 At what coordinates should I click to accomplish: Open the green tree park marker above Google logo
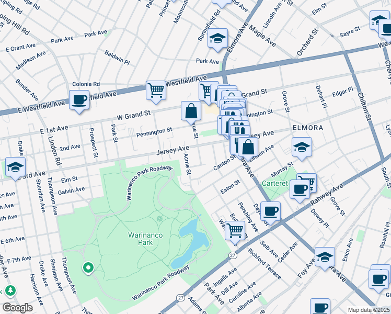[x=10, y=290]
